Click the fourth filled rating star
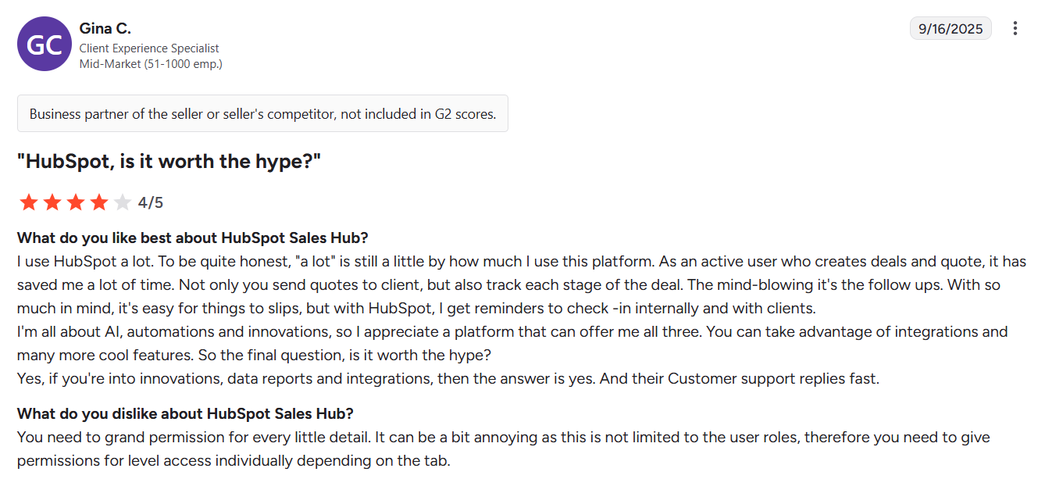 pyautogui.click(x=99, y=203)
